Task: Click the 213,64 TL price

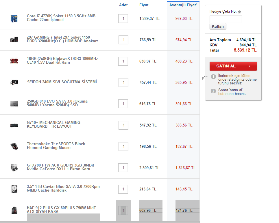Action: coord(148,189)
